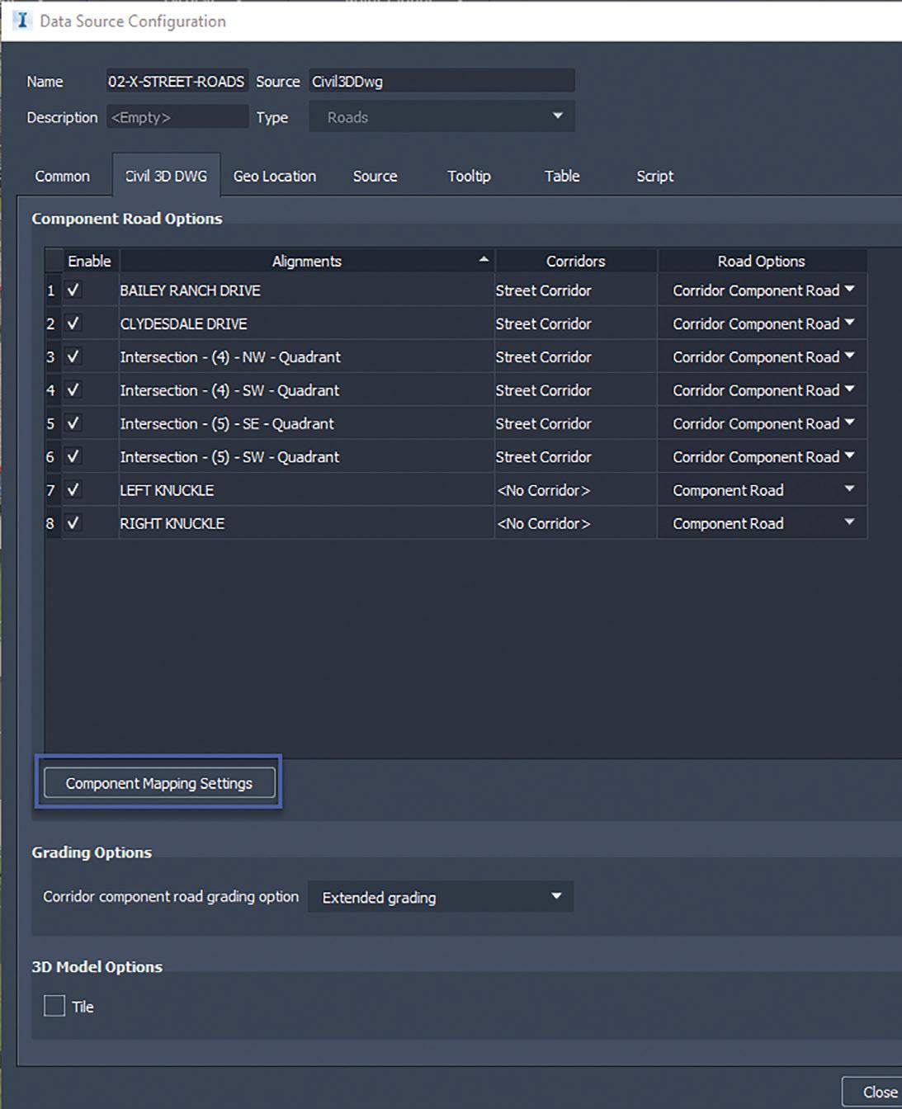Select the RIGHT KNUCKLE alignment cell

coord(306,523)
